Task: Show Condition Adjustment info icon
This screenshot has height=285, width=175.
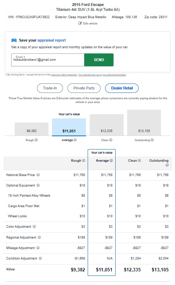Action: point(40,258)
